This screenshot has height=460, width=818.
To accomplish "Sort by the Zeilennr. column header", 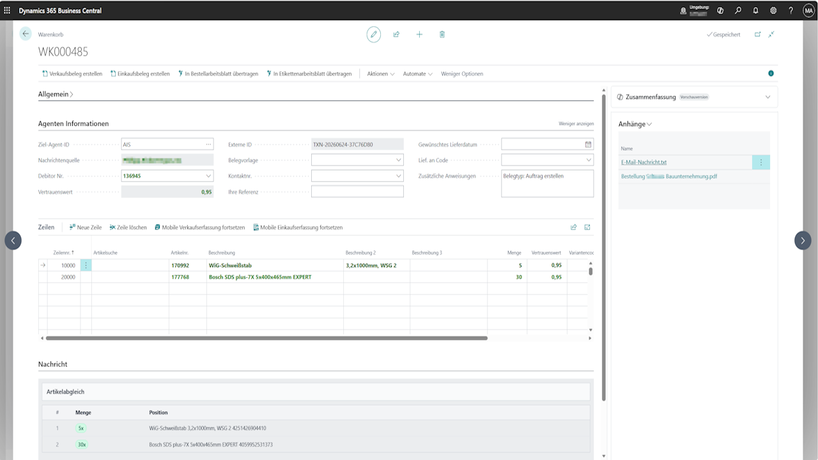I will 63,253.
